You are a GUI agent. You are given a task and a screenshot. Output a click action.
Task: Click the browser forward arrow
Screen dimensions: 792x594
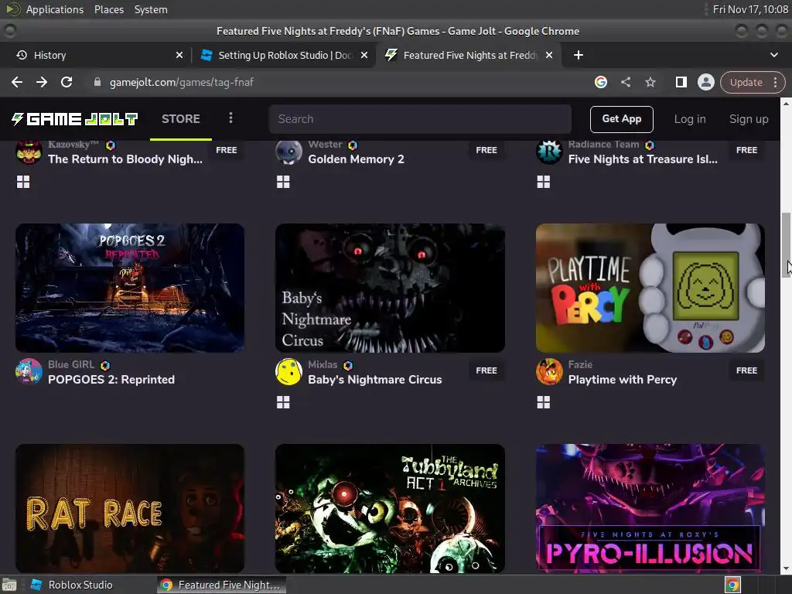(42, 82)
